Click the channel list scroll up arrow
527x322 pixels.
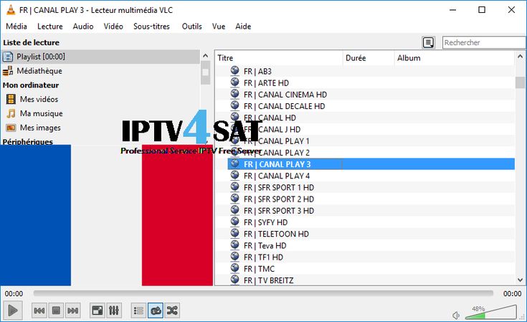pos(520,57)
